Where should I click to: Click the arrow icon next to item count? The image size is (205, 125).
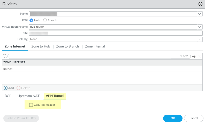[x=194, y=56]
